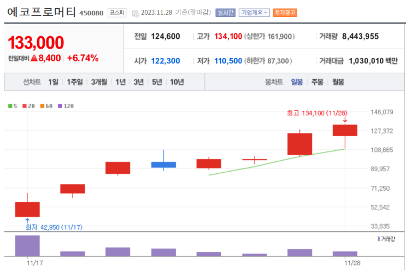Click the calendar clock icon beside the date
Screen dimensions: 406x270
(136, 14)
